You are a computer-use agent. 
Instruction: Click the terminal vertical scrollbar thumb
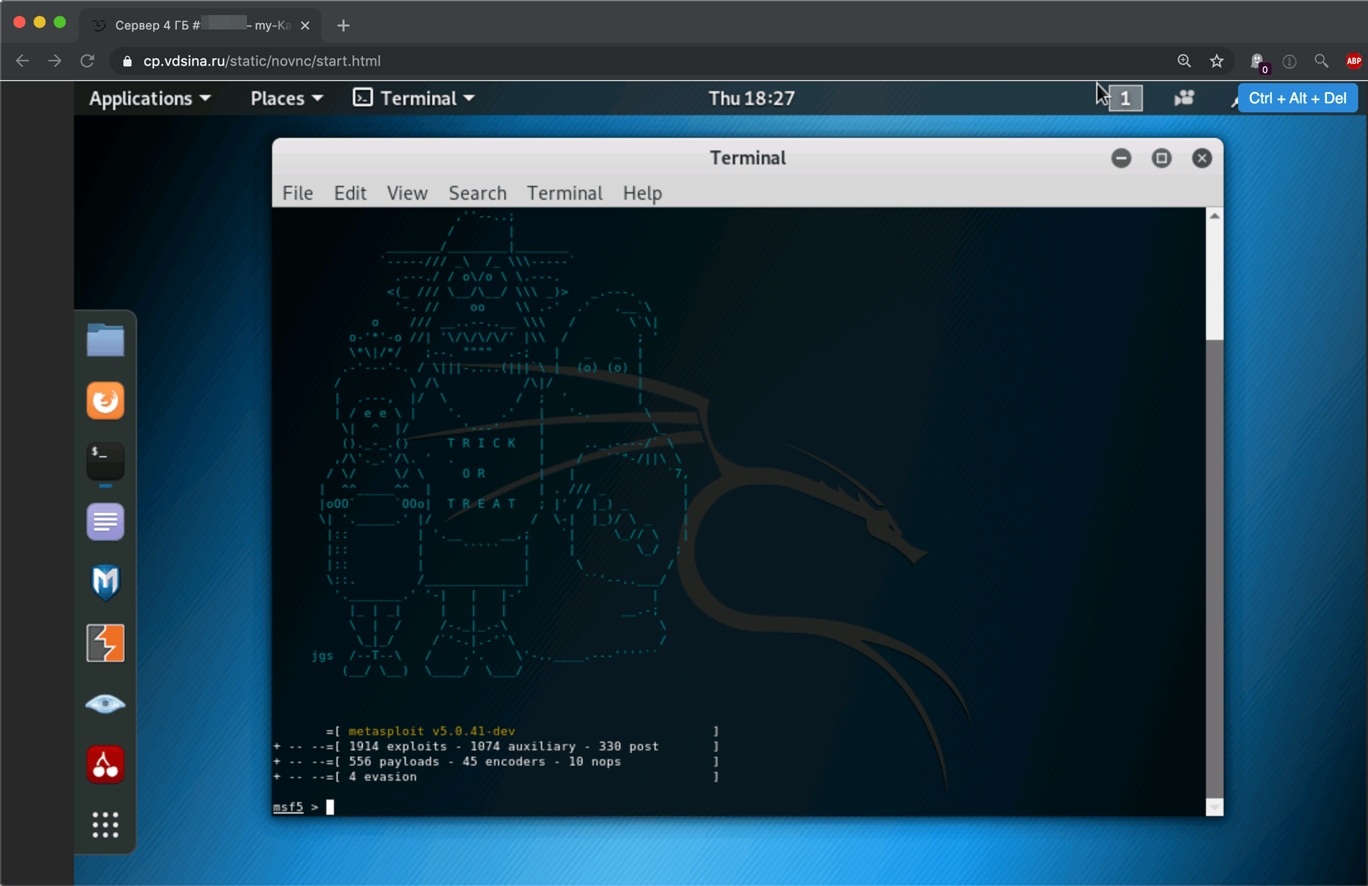pyautogui.click(x=1215, y=569)
